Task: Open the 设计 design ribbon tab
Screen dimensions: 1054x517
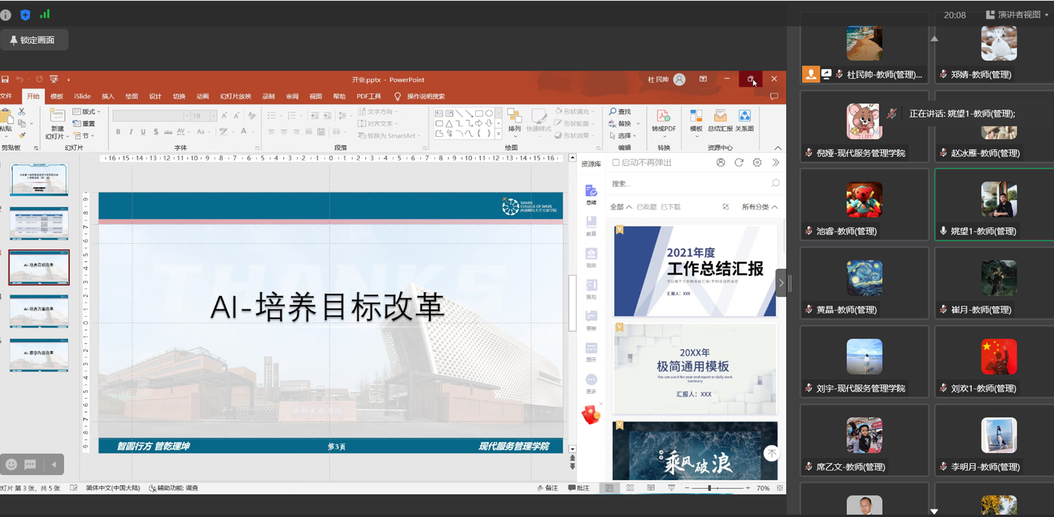Action: click(x=155, y=96)
